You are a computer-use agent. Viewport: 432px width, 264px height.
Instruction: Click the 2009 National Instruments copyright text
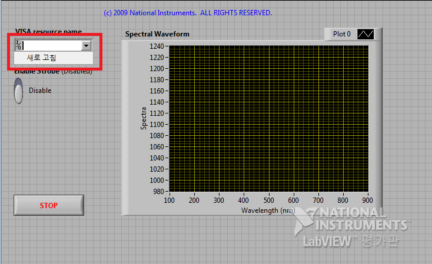[188, 12]
